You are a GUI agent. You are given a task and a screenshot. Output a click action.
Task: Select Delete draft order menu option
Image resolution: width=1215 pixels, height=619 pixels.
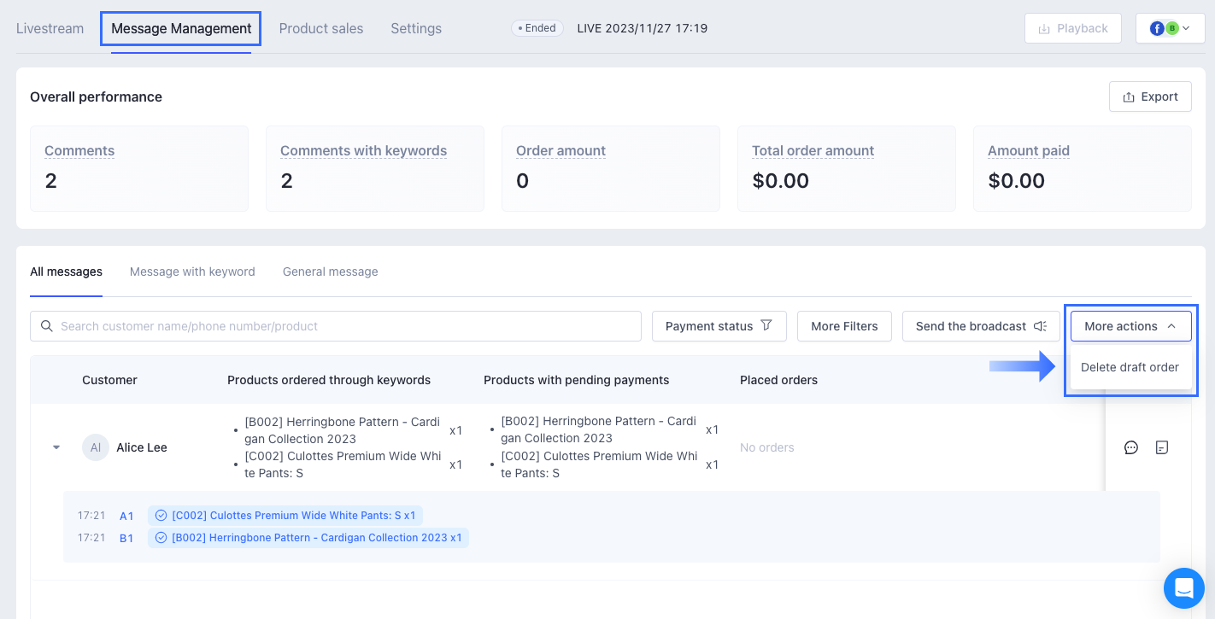[1130, 367]
